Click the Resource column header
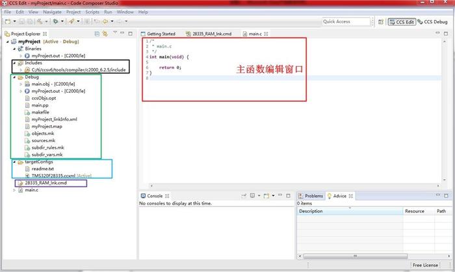 (419, 211)
